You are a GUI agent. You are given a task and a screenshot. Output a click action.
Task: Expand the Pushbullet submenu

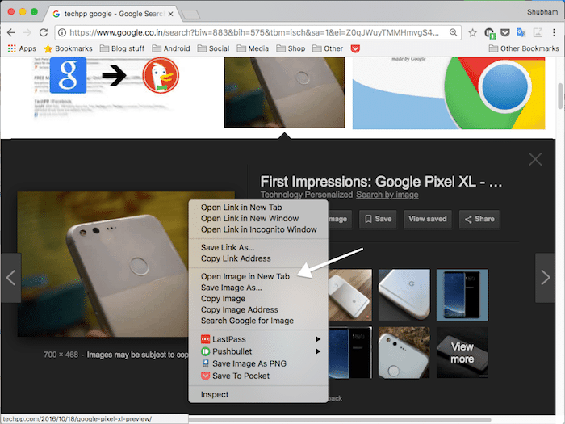click(258, 351)
